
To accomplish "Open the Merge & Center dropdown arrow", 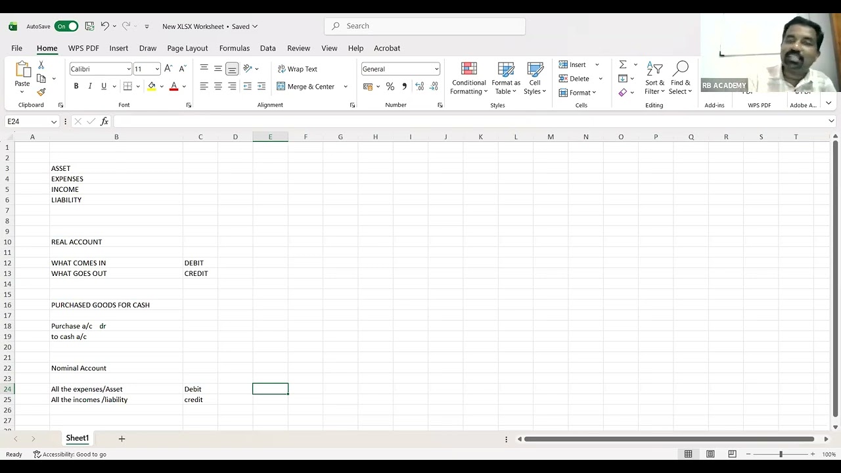I will (346, 87).
